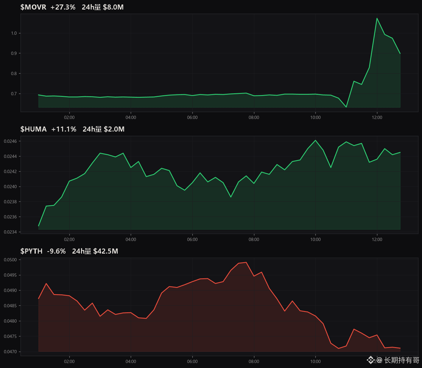Click the 24h volume $8.0M label
Image resolution: width=422 pixels, height=368 pixels.
(103, 7)
